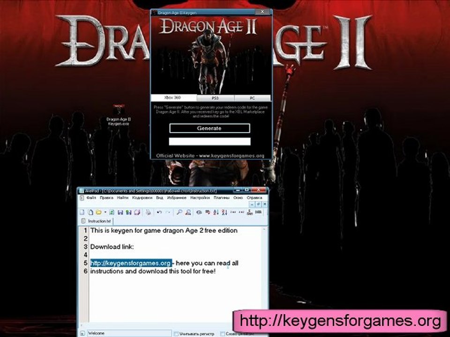Viewport: 450px width, 337px height.
Task: Open the Окно menu
Action: pyautogui.click(x=238, y=198)
